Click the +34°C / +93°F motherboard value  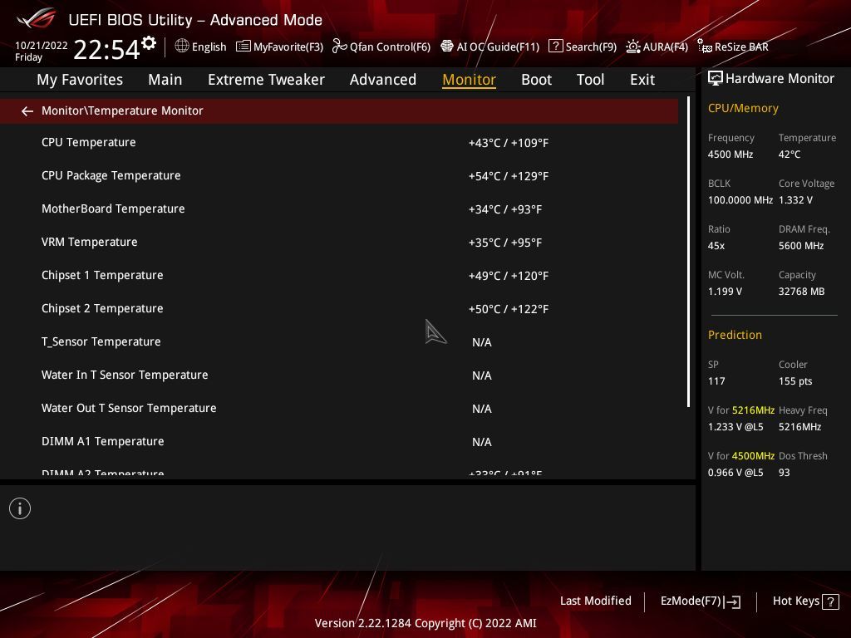505,209
